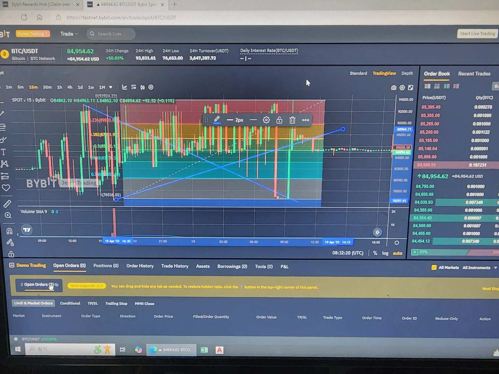
Task: Switch to the Standard chart view
Action: click(358, 73)
